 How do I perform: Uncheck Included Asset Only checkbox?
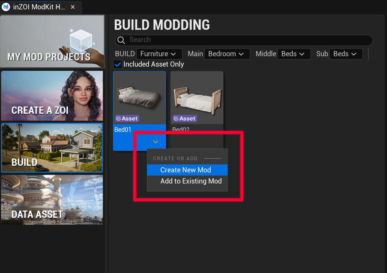tap(118, 65)
